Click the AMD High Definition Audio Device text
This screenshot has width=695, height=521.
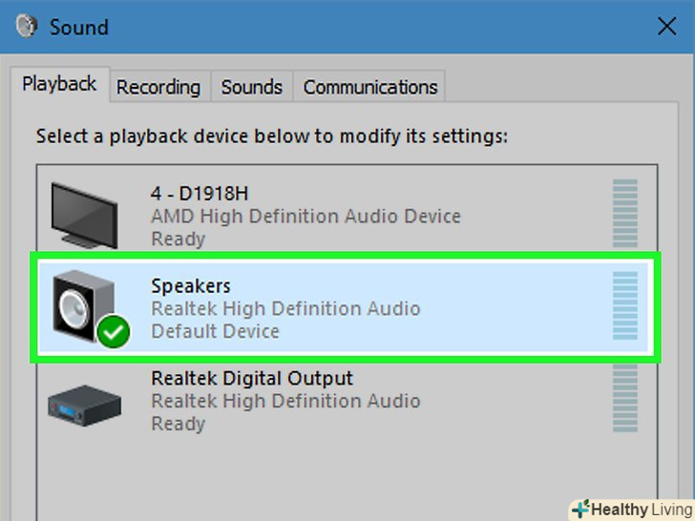[305, 217]
